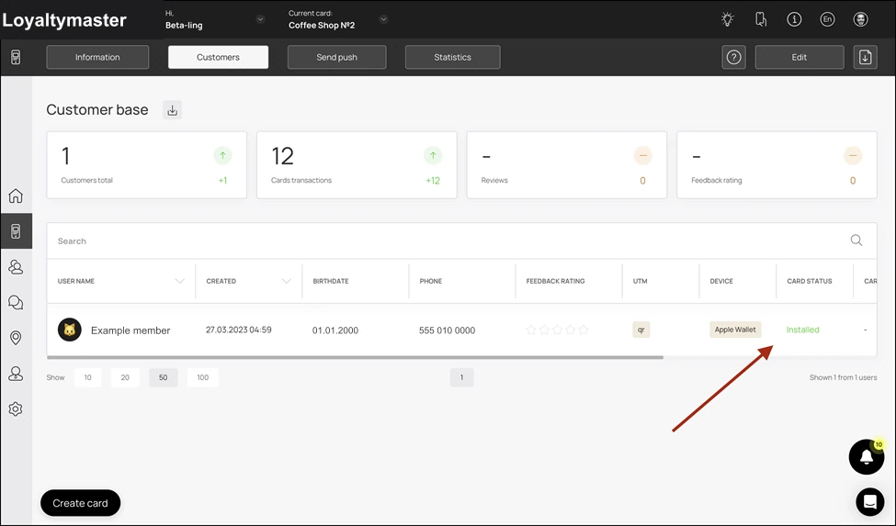Click the card icon left of Information tab
The image size is (896, 526).
16,57
